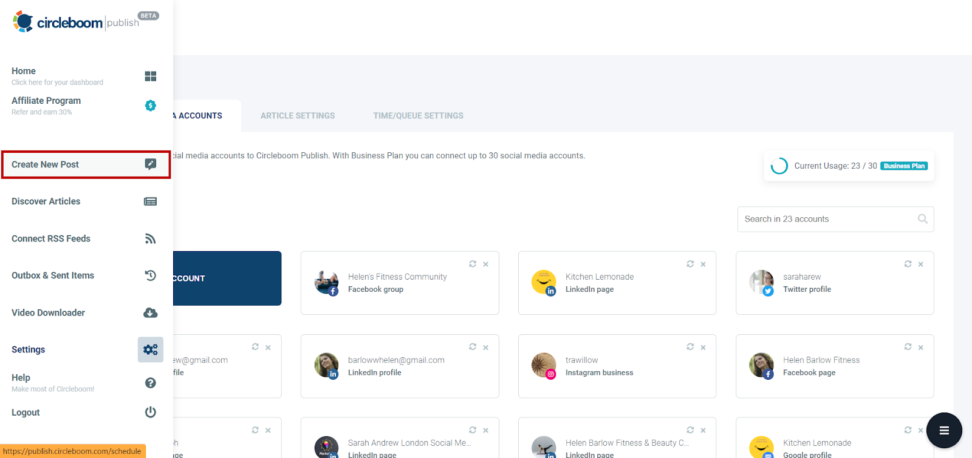Click the Outbox & Sent Items history icon
The image size is (972, 458).
coord(151,275)
